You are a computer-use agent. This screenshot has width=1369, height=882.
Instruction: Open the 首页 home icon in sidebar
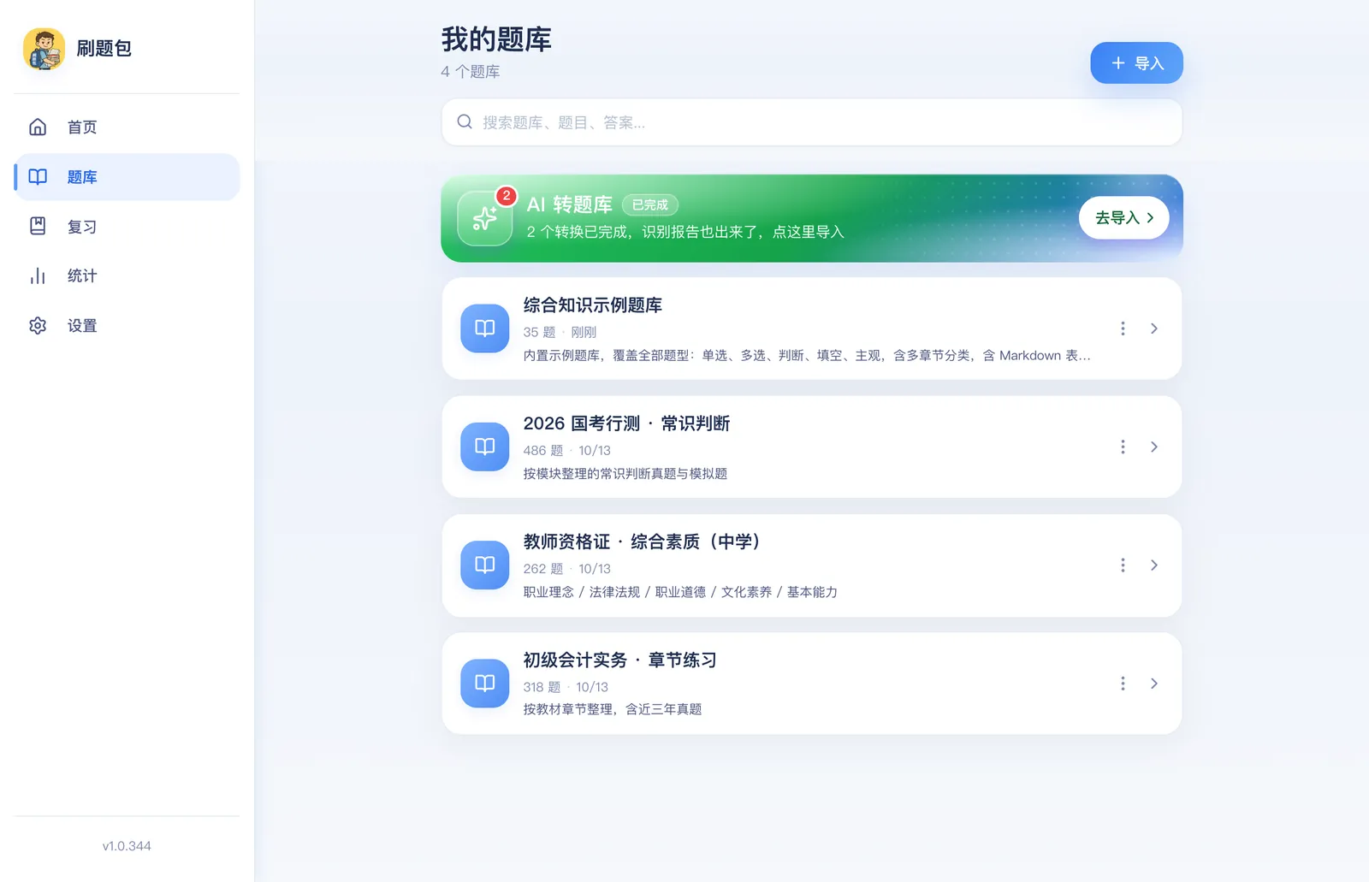(x=38, y=127)
